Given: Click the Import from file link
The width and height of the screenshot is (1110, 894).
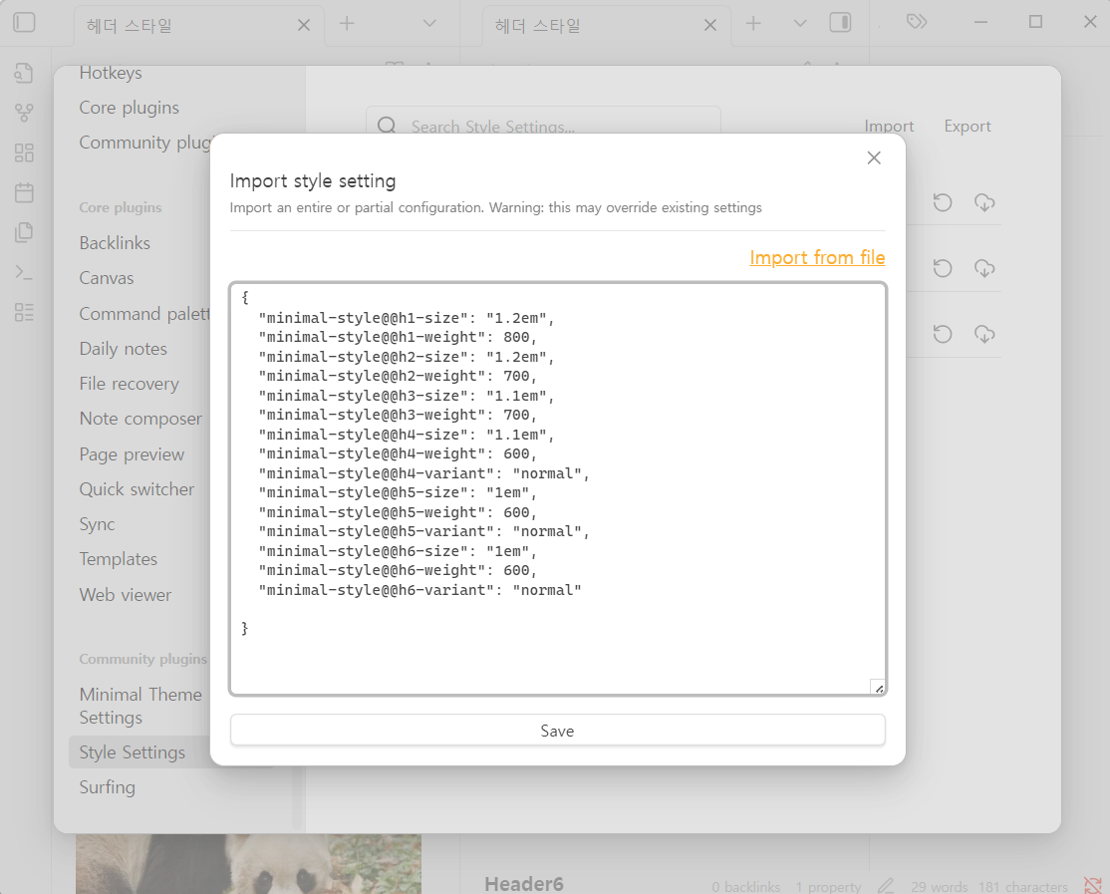Looking at the screenshot, I should [817, 258].
